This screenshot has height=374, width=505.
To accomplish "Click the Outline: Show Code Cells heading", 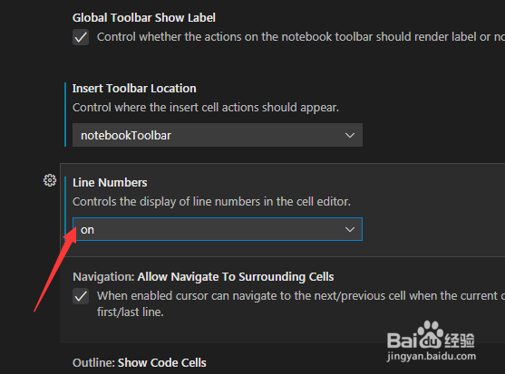I will (x=139, y=363).
